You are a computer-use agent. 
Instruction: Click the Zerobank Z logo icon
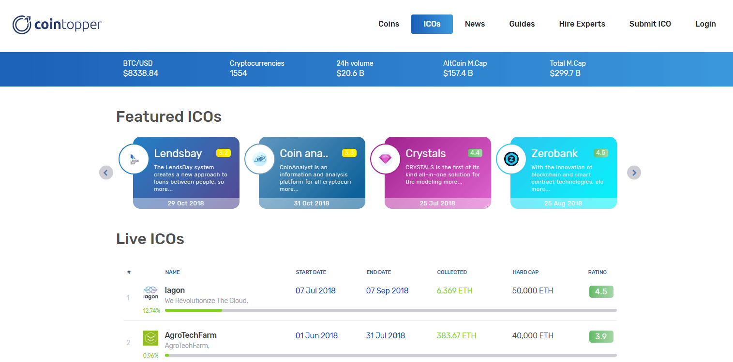pyautogui.click(x=511, y=159)
